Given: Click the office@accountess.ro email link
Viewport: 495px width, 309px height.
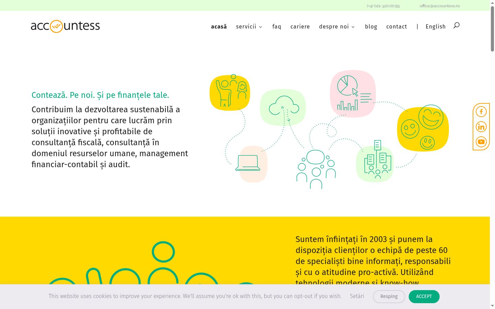Looking at the screenshot, I should pos(440,6).
